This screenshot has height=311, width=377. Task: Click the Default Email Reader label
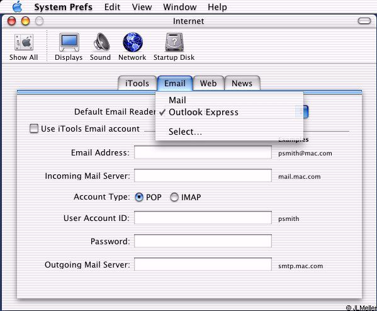[x=115, y=111]
